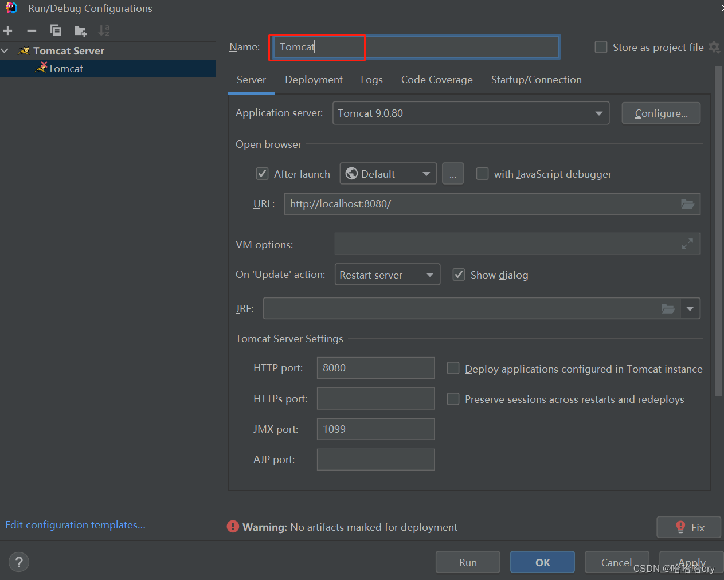724x580 pixels.
Task: Click the browser ellipsis button
Action: [453, 174]
